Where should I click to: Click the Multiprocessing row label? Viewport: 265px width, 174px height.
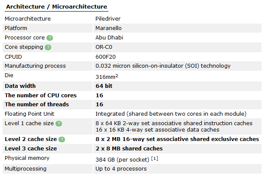pyautogui.click(x=25, y=169)
